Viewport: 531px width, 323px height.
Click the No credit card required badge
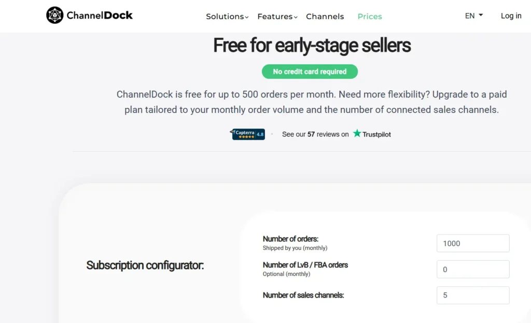(310, 71)
